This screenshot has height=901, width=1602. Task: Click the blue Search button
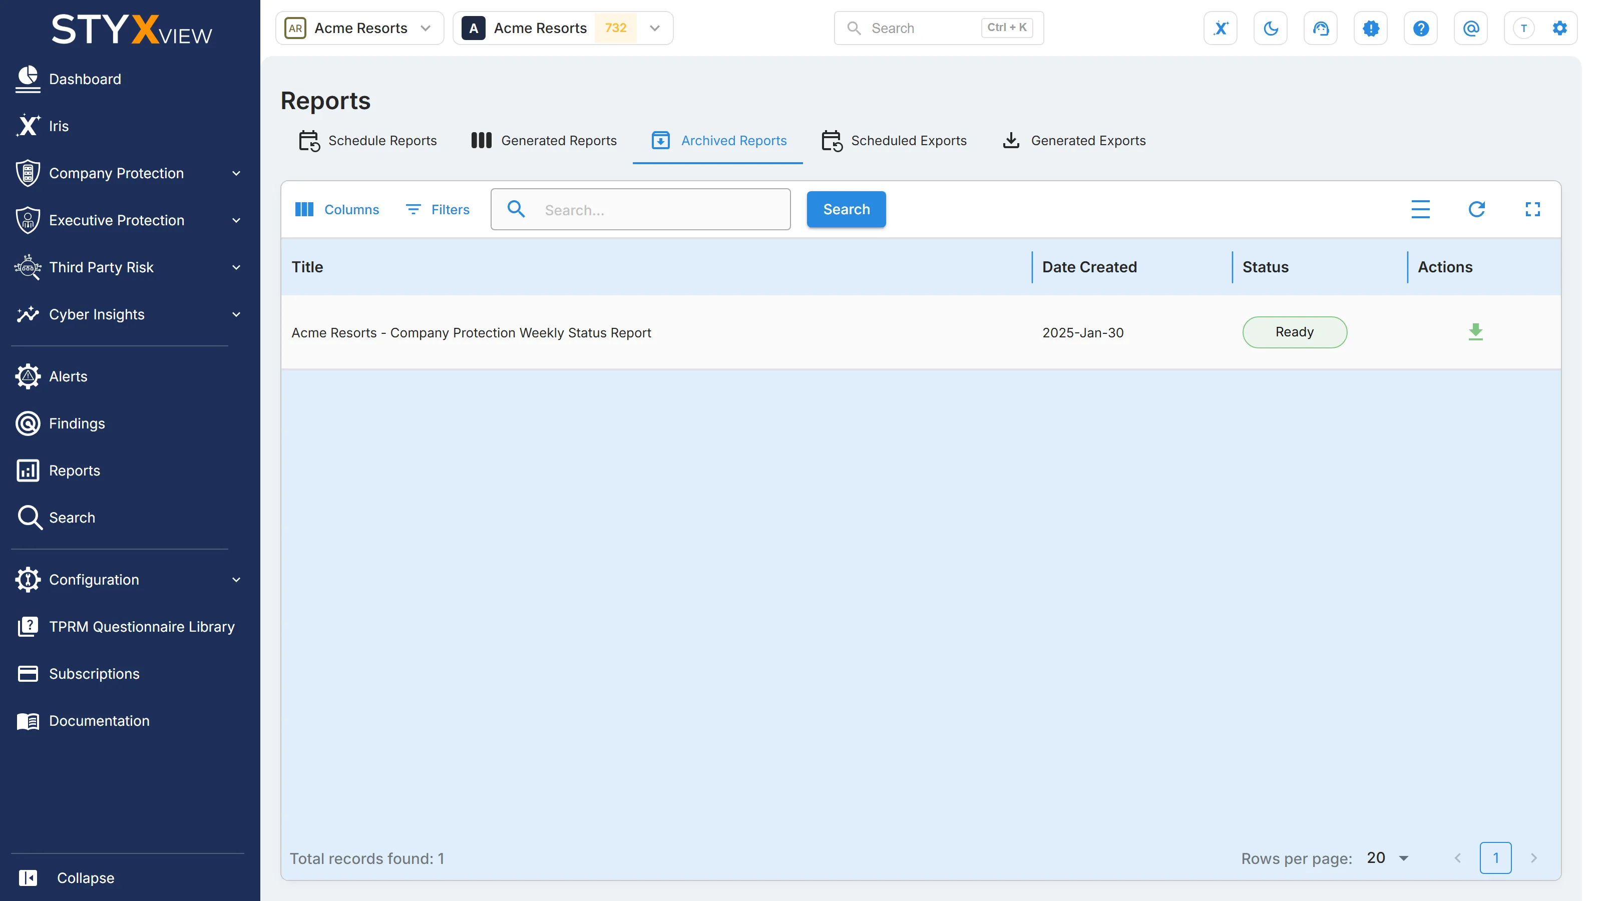847,210
